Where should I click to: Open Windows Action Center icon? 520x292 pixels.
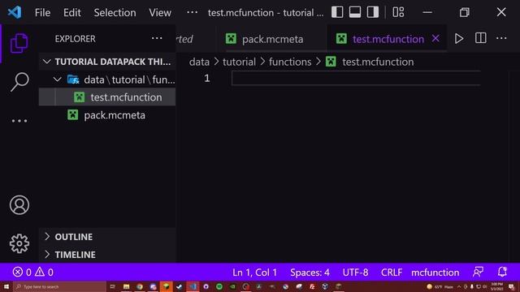[511, 286]
